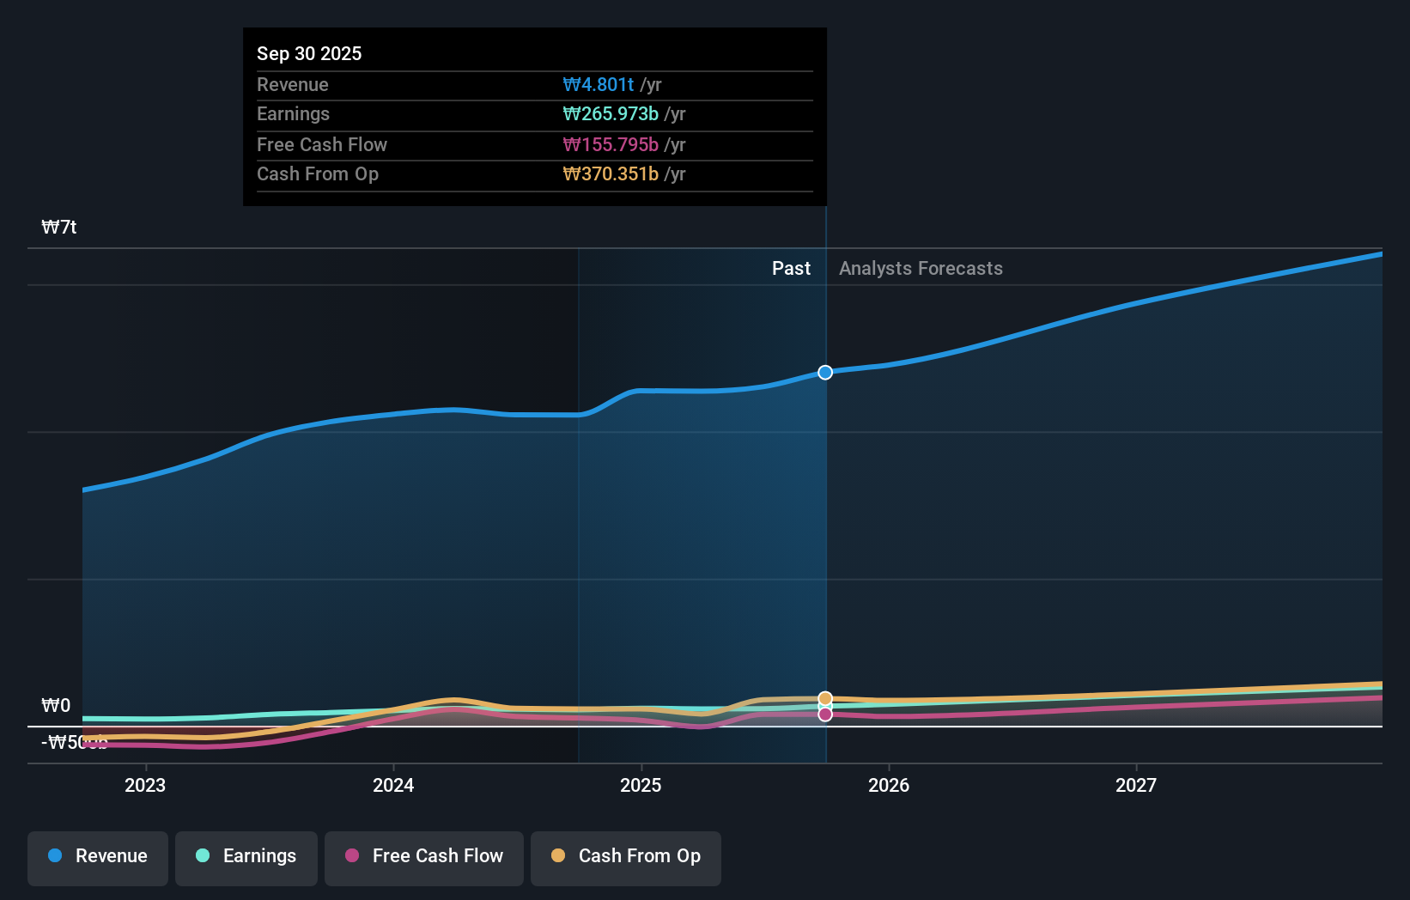Click the orange Cash From Op legend dot
The width and height of the screenshot is (1410, 900).
pos(559,856)
